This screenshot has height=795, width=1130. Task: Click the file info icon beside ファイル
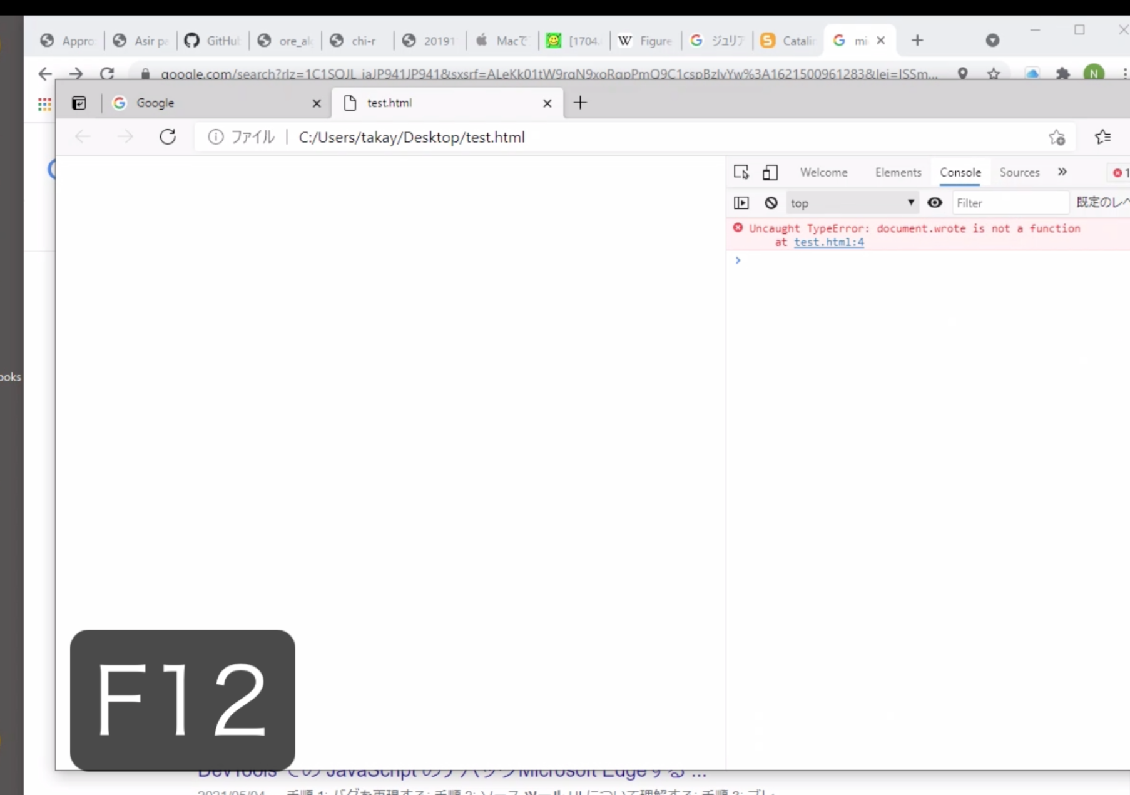coord(216,136)
